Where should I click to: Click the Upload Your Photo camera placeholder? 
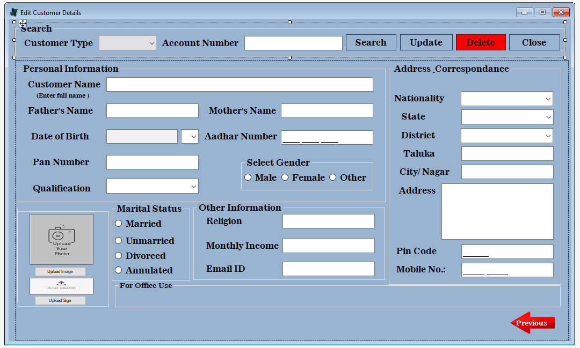click(x=61, y=239)
